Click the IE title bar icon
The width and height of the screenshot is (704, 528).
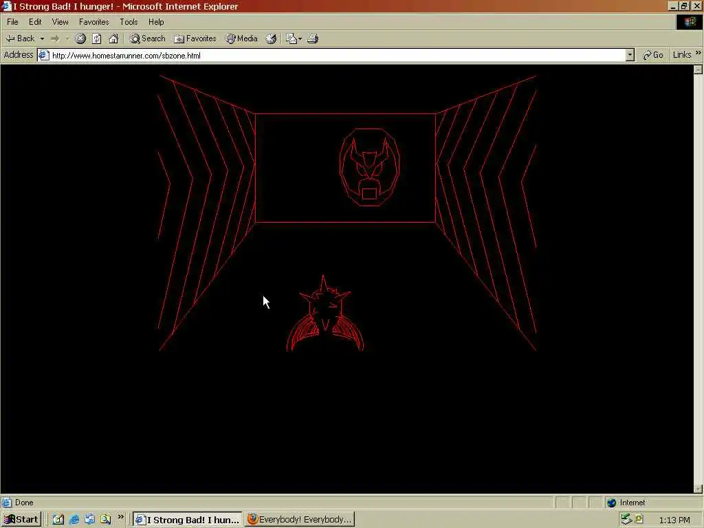[x=6, y=6]
